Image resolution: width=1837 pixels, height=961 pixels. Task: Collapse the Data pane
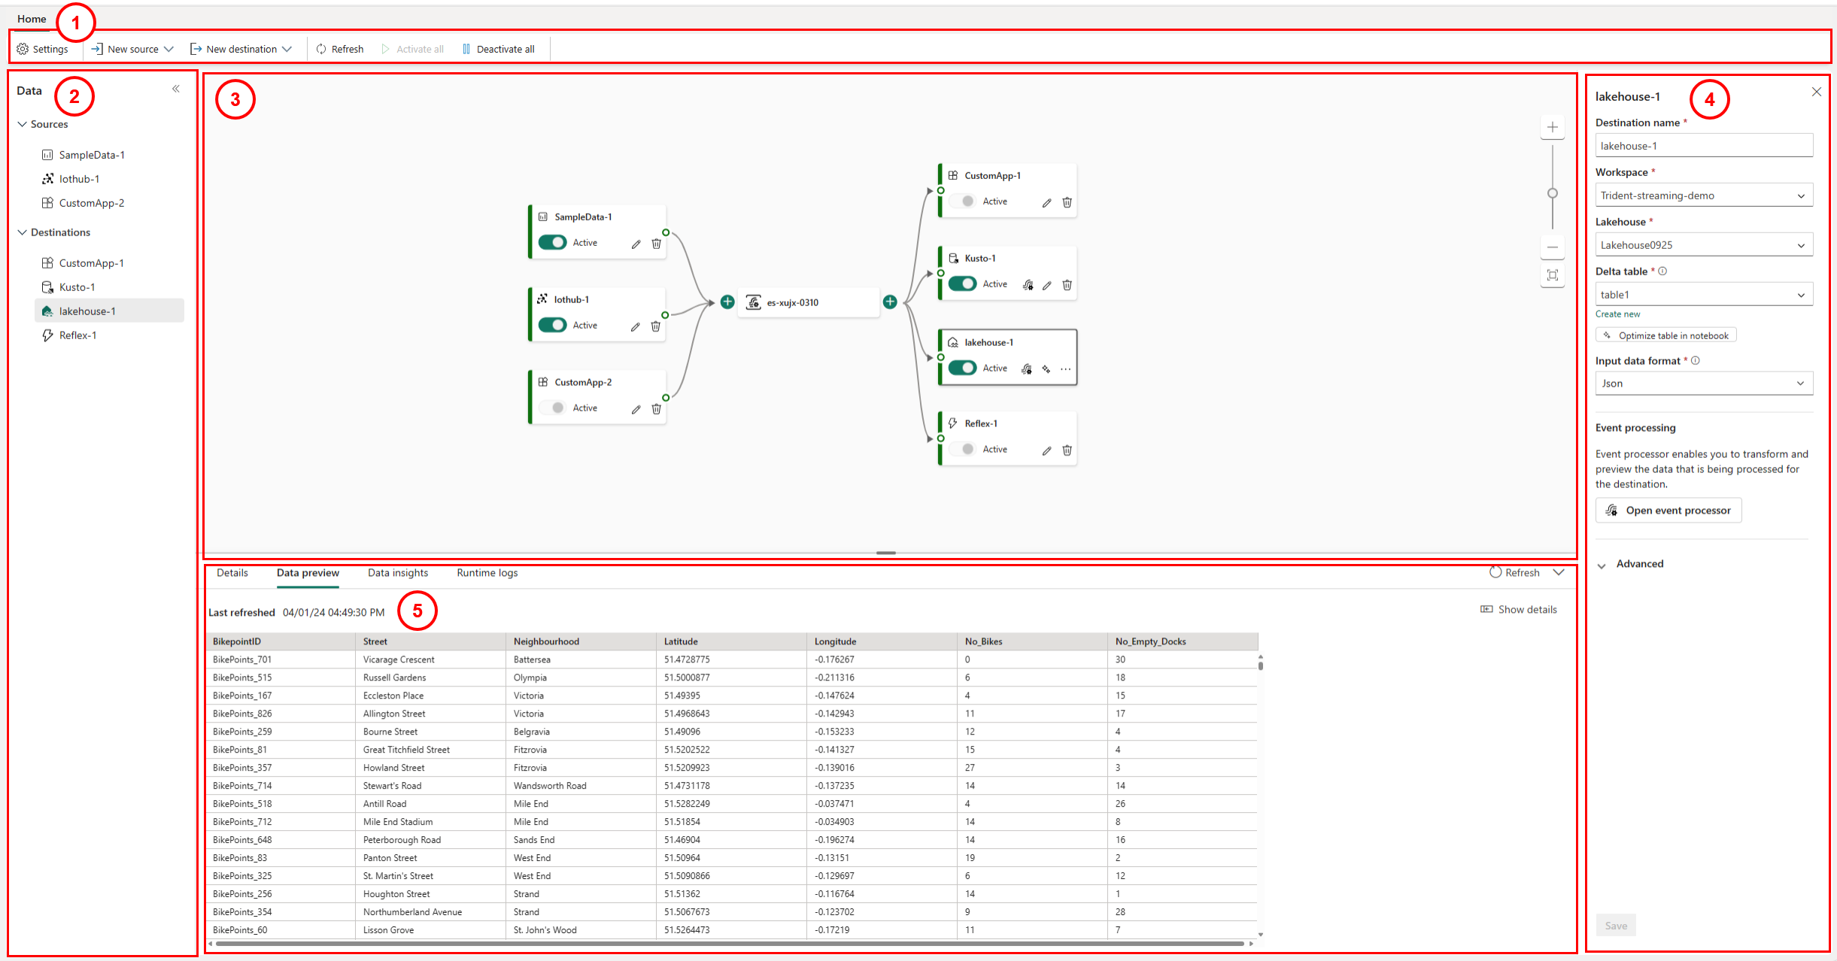point(176,89)
